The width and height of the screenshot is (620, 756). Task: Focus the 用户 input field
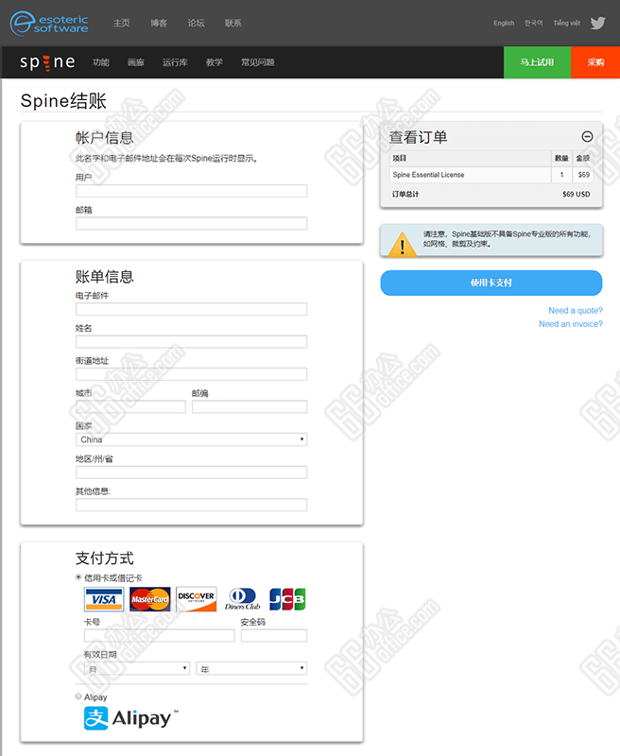(192, 191)
